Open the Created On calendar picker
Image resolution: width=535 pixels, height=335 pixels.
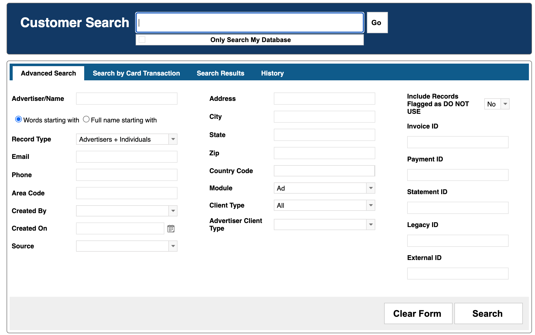tap(171, 229)
